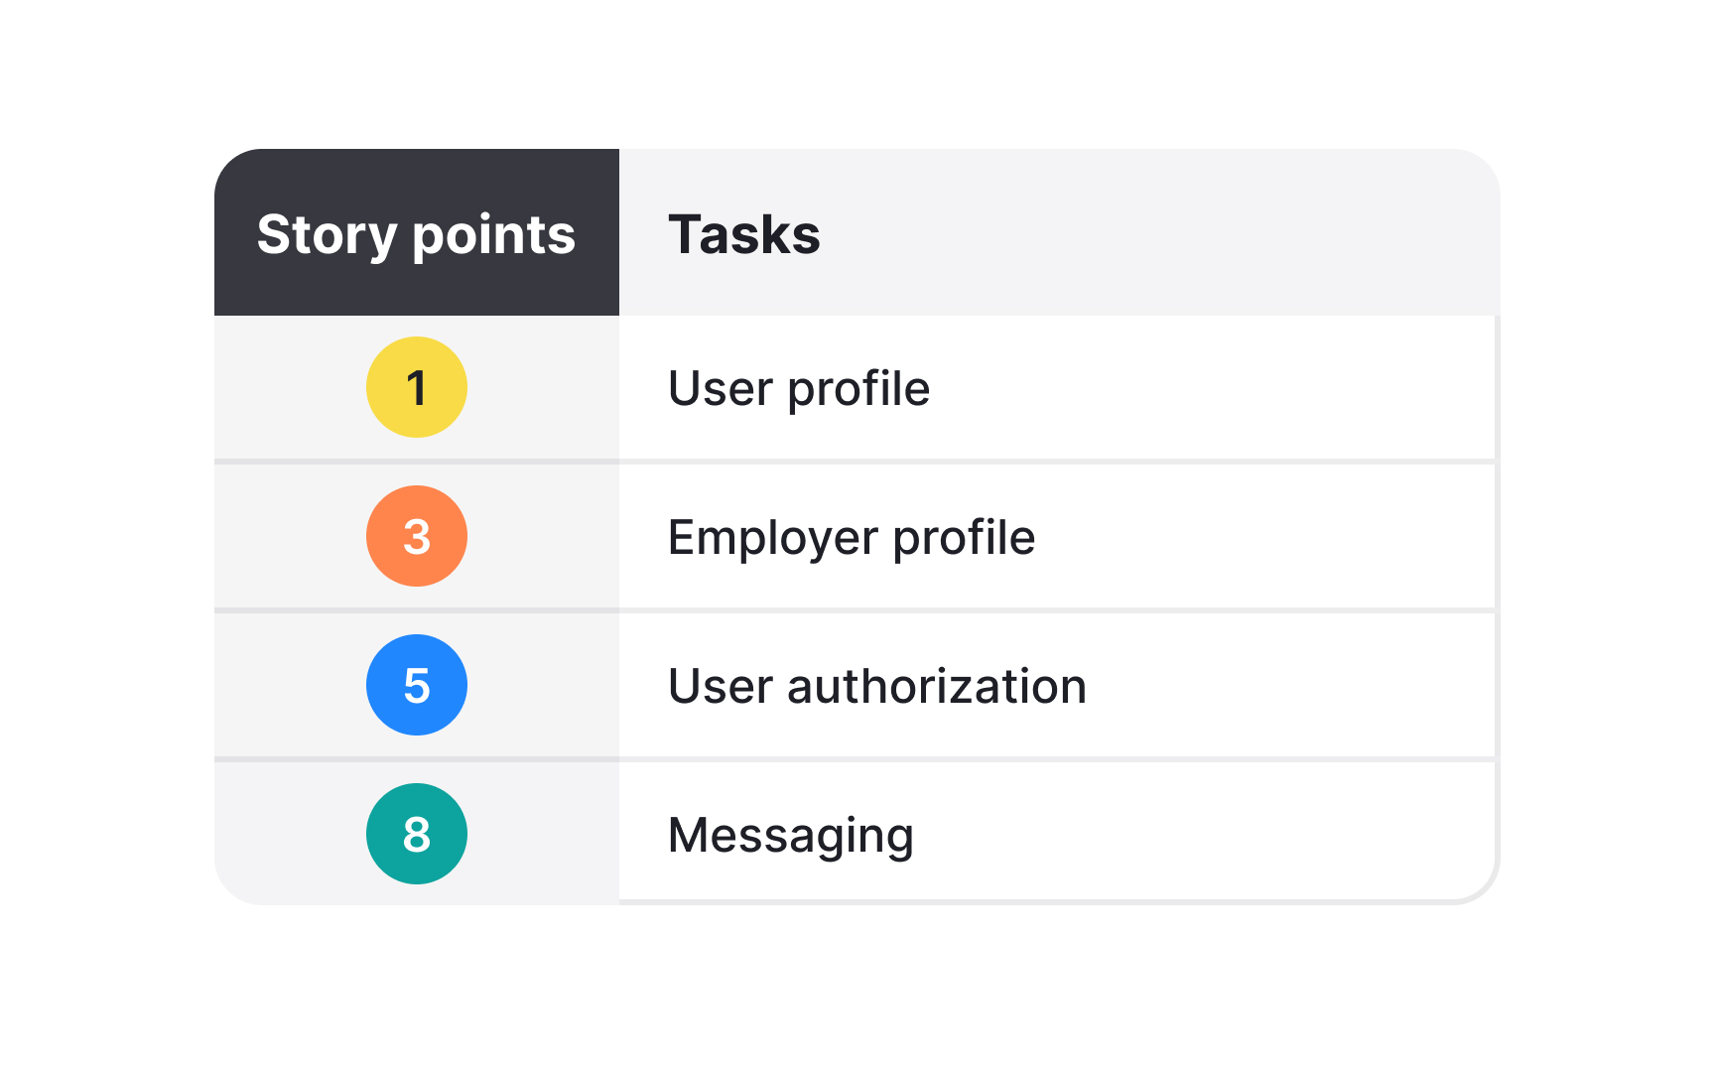
Task: Click "profile" in the User profile row
Action: [x=858, y=388]
